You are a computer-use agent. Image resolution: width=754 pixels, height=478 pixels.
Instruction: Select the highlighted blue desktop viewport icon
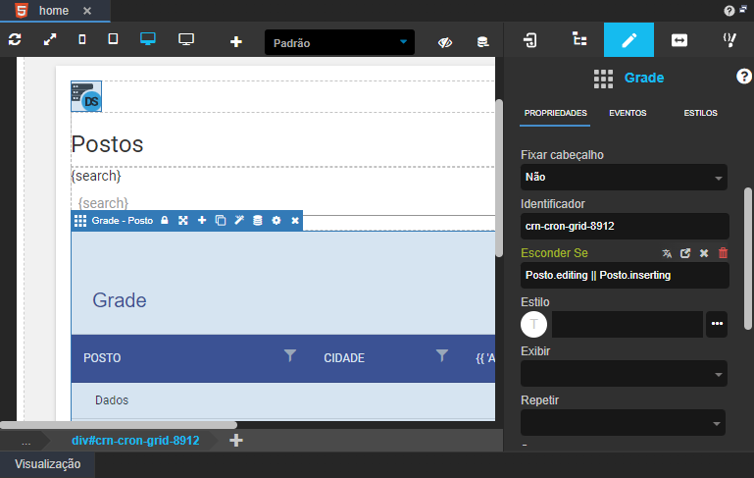click(148, 39)
